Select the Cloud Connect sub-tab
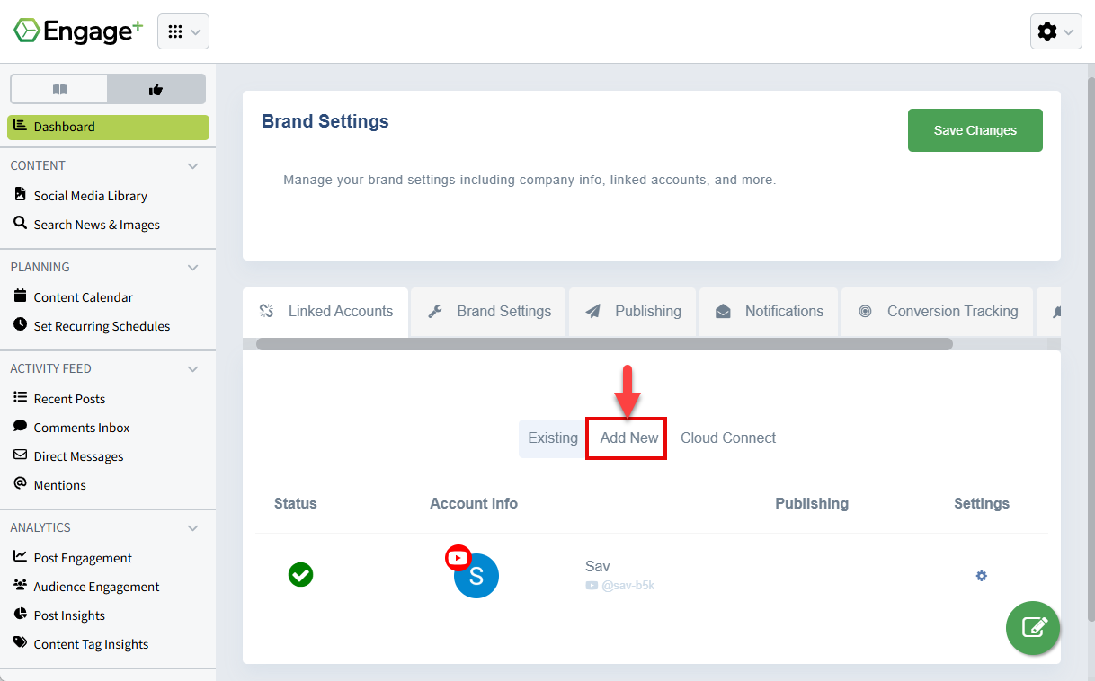The width and height of the screenshot is (1095, 681). [x=728, y=438]
